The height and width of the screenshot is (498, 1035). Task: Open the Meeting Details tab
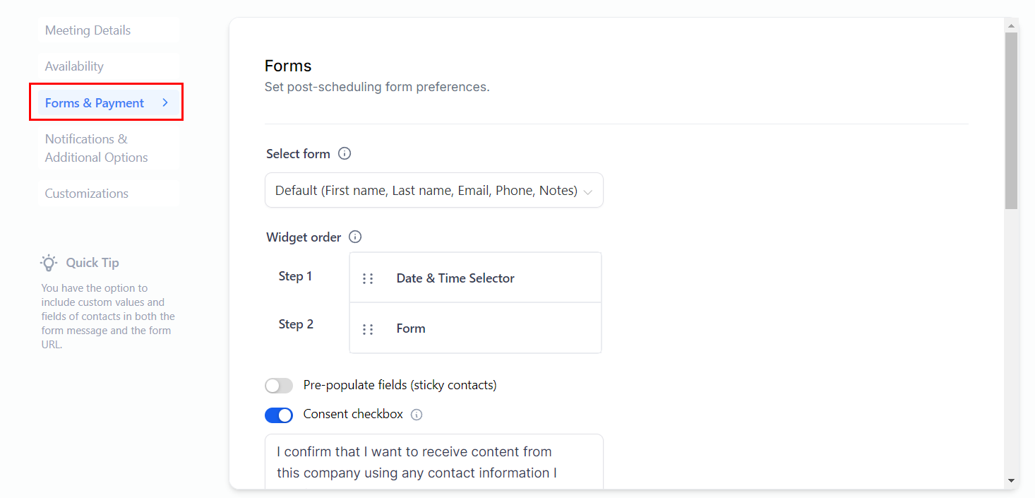click(x=88, y=30)
